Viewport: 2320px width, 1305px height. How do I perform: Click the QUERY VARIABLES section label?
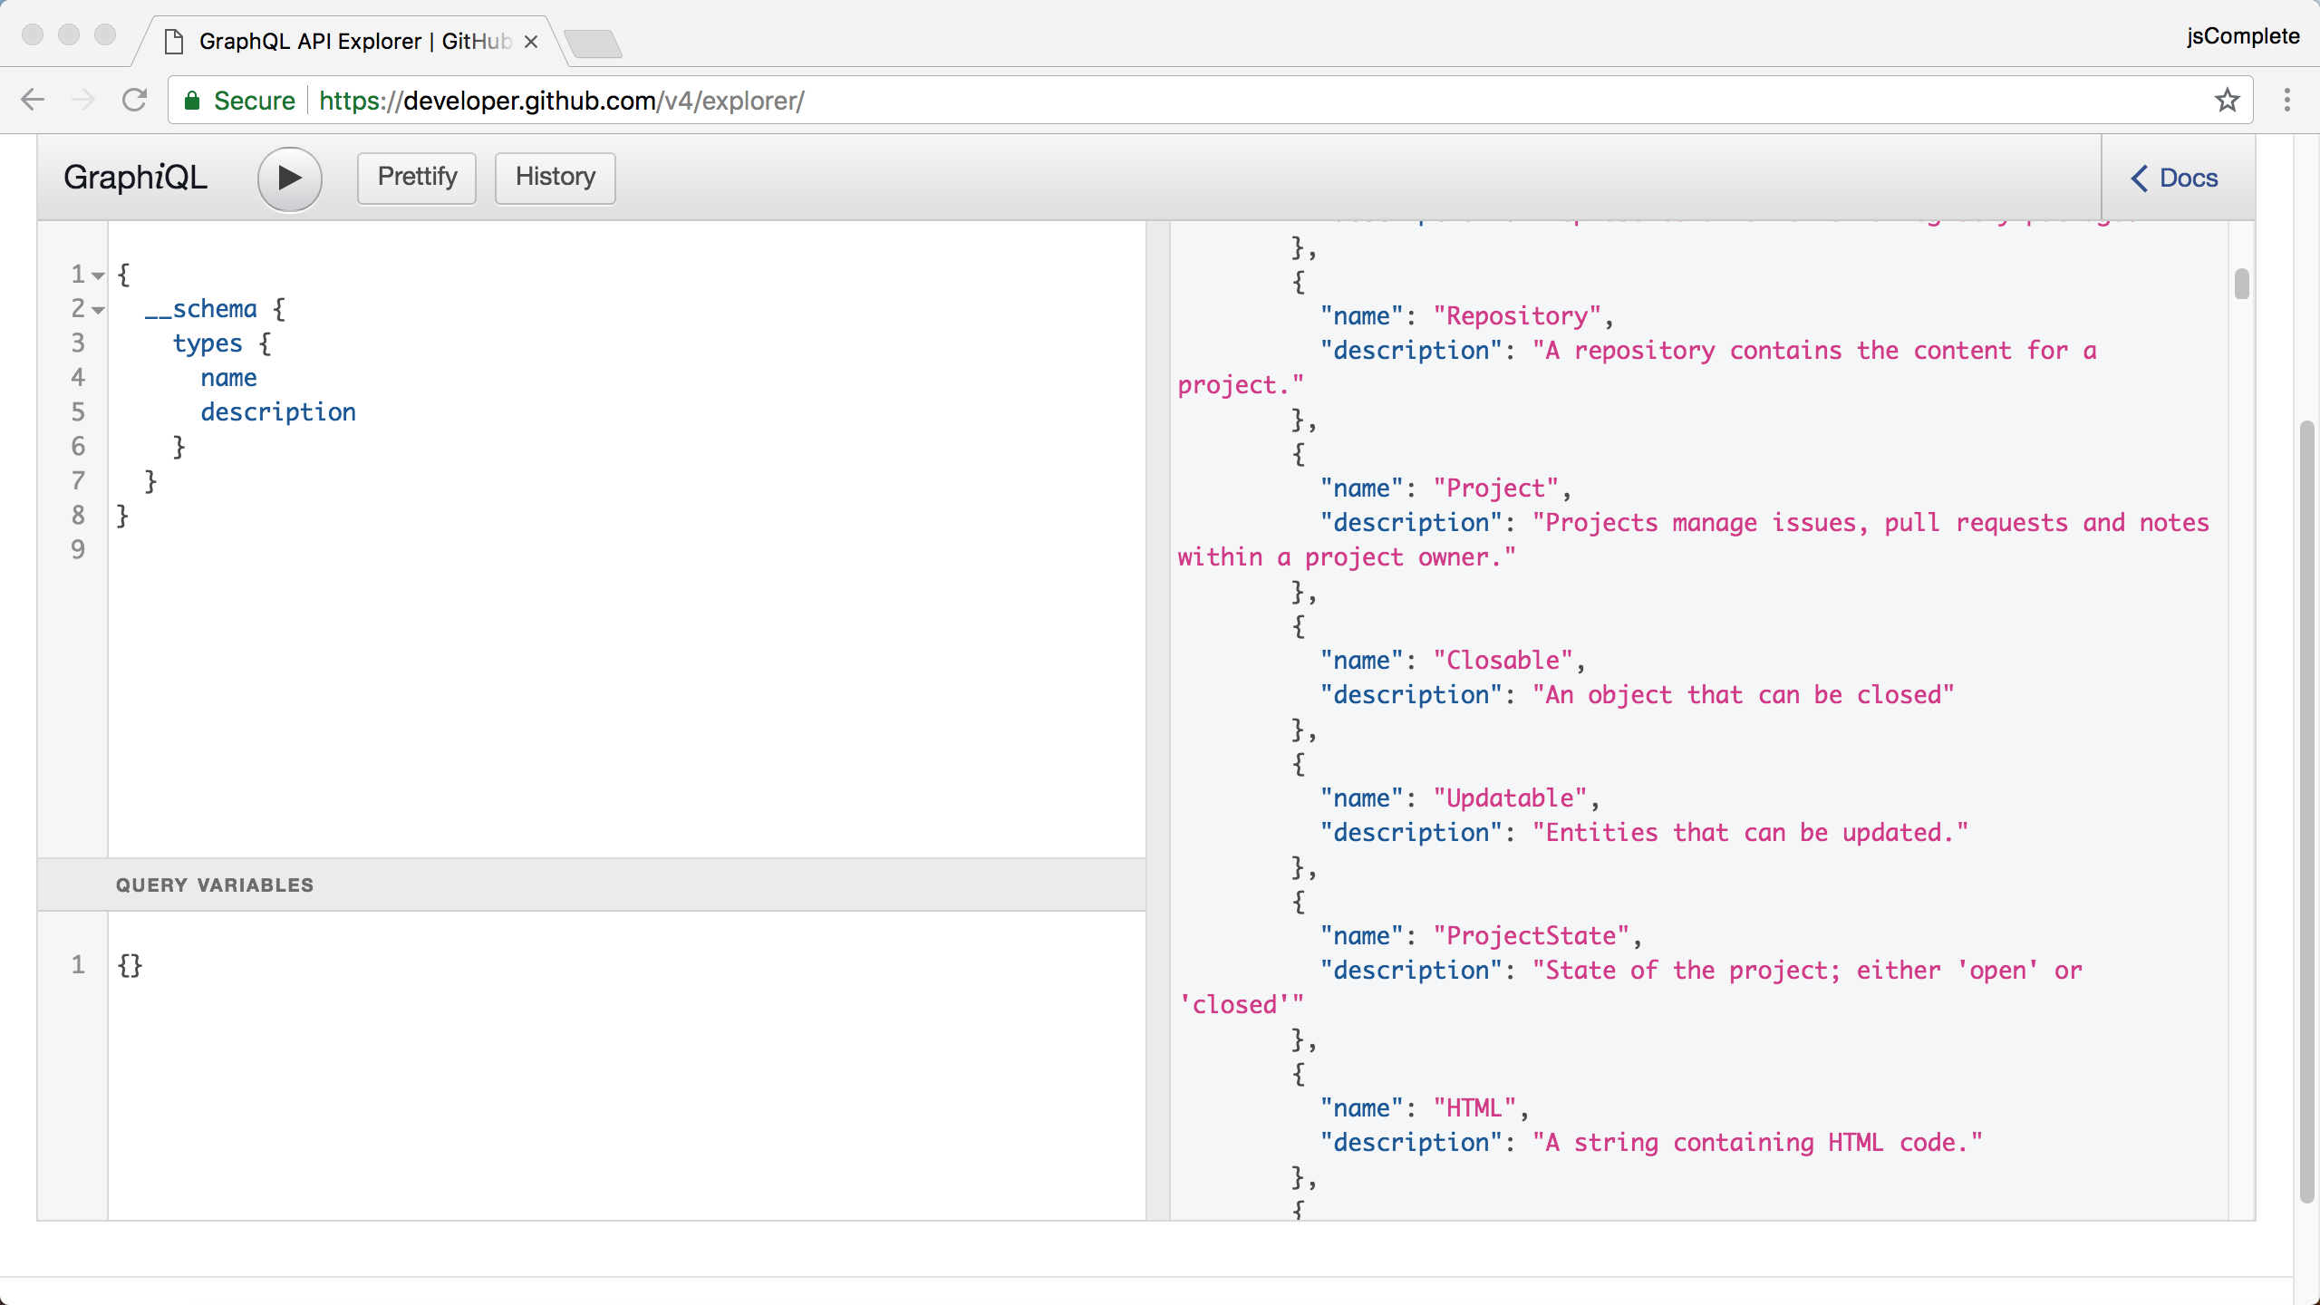[x=214, y=884]
